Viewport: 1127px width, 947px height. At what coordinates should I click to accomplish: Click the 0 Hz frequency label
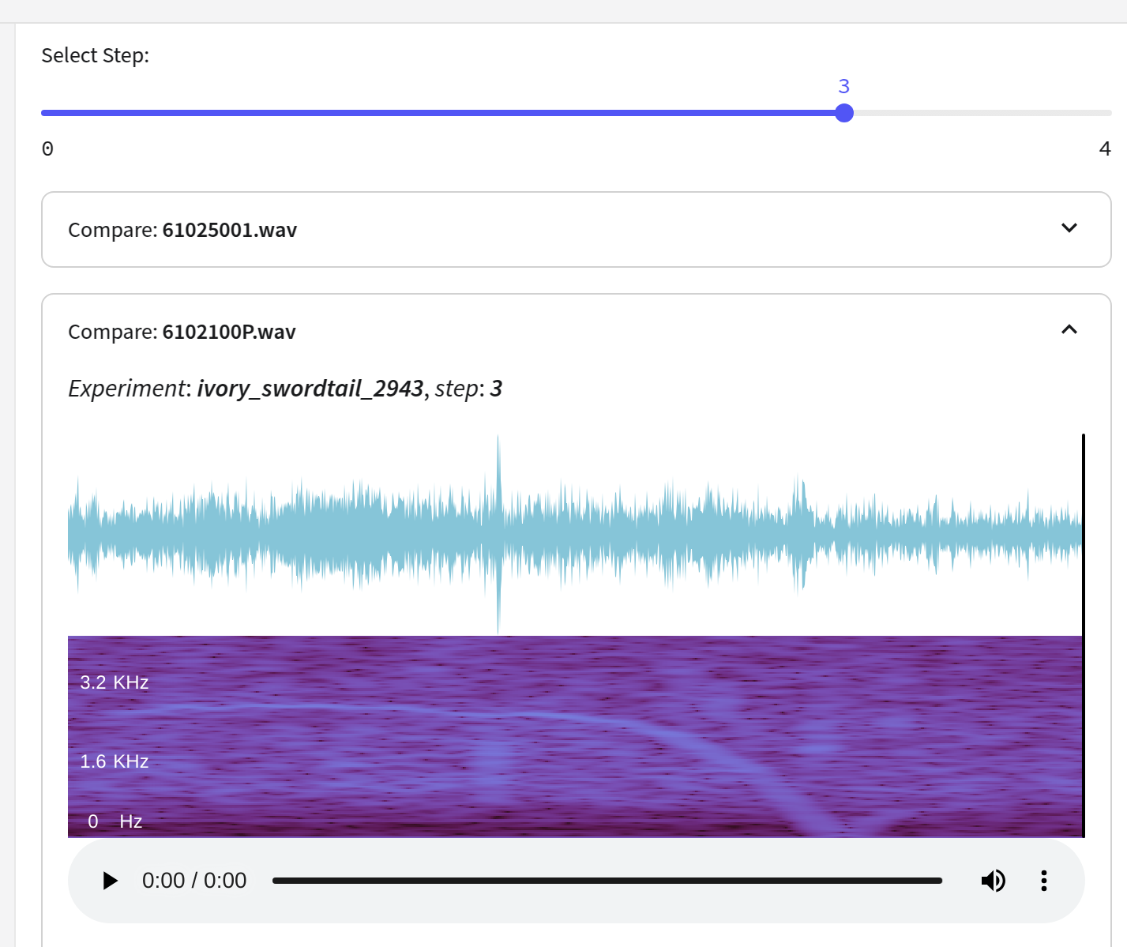(115, 821)
